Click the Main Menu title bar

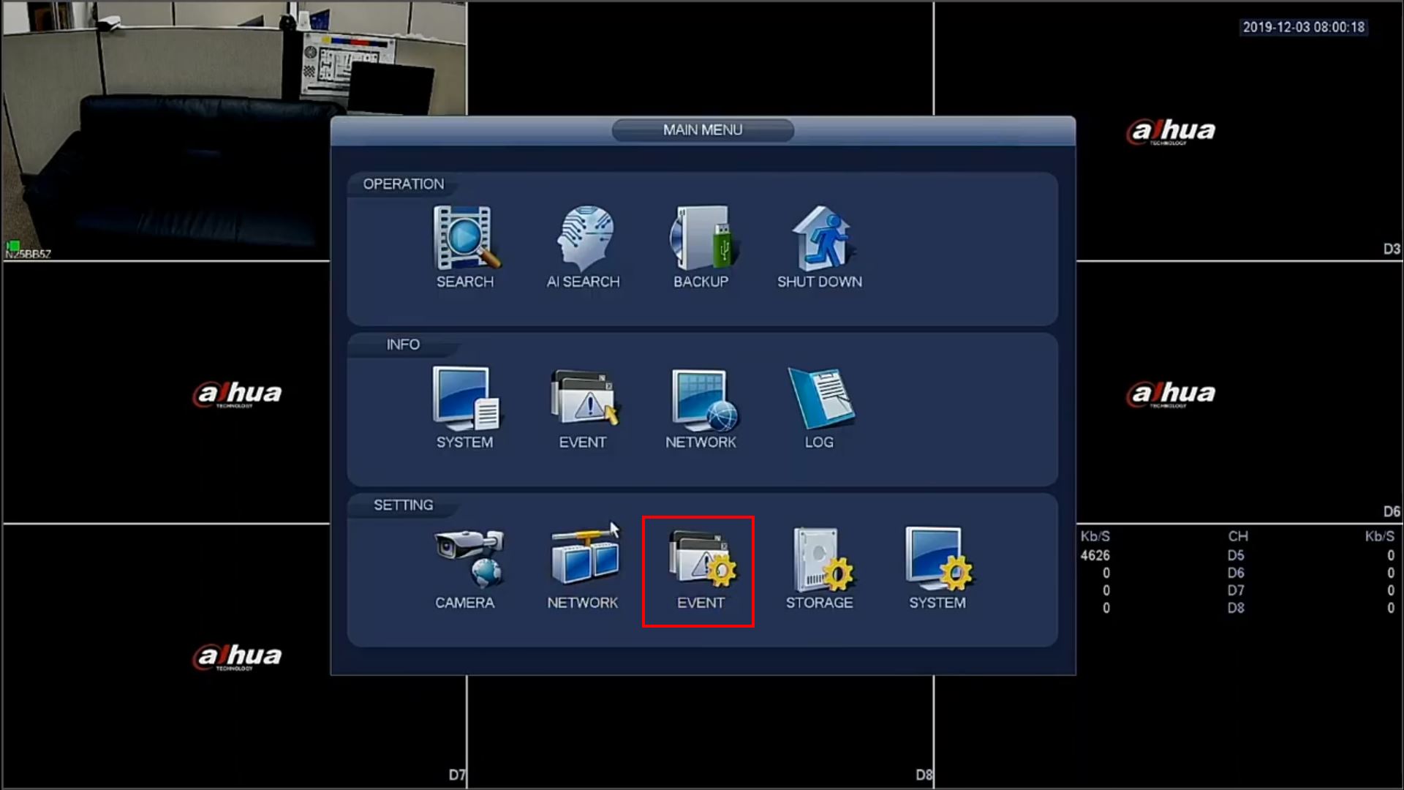click(x=702, y=130)
